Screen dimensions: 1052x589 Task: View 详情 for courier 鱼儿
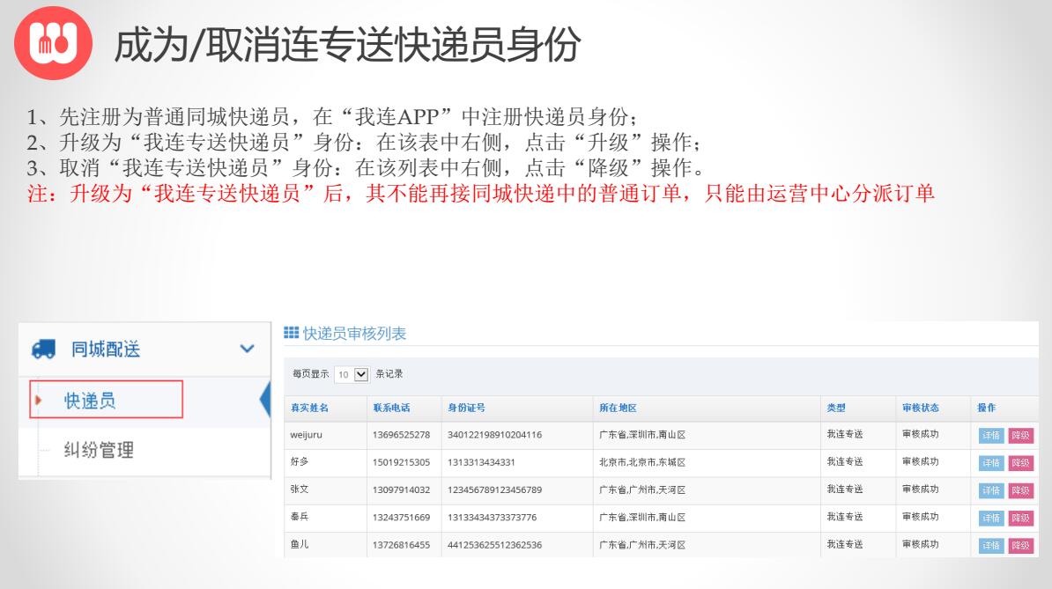(x=991, y=546)
